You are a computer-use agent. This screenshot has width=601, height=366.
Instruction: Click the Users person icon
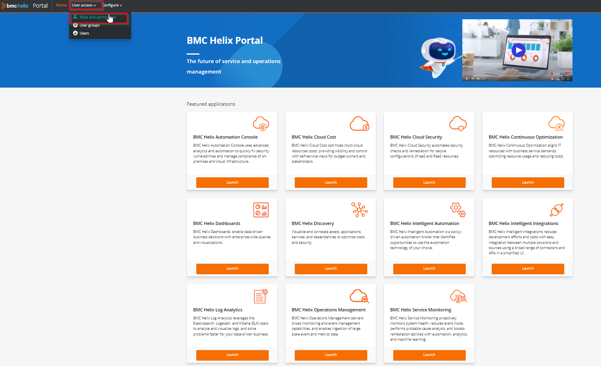[75, 33]
